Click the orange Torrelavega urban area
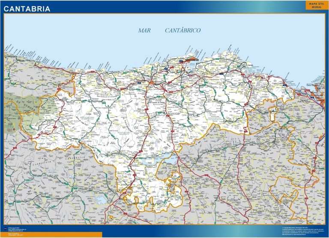 point(152,82)
